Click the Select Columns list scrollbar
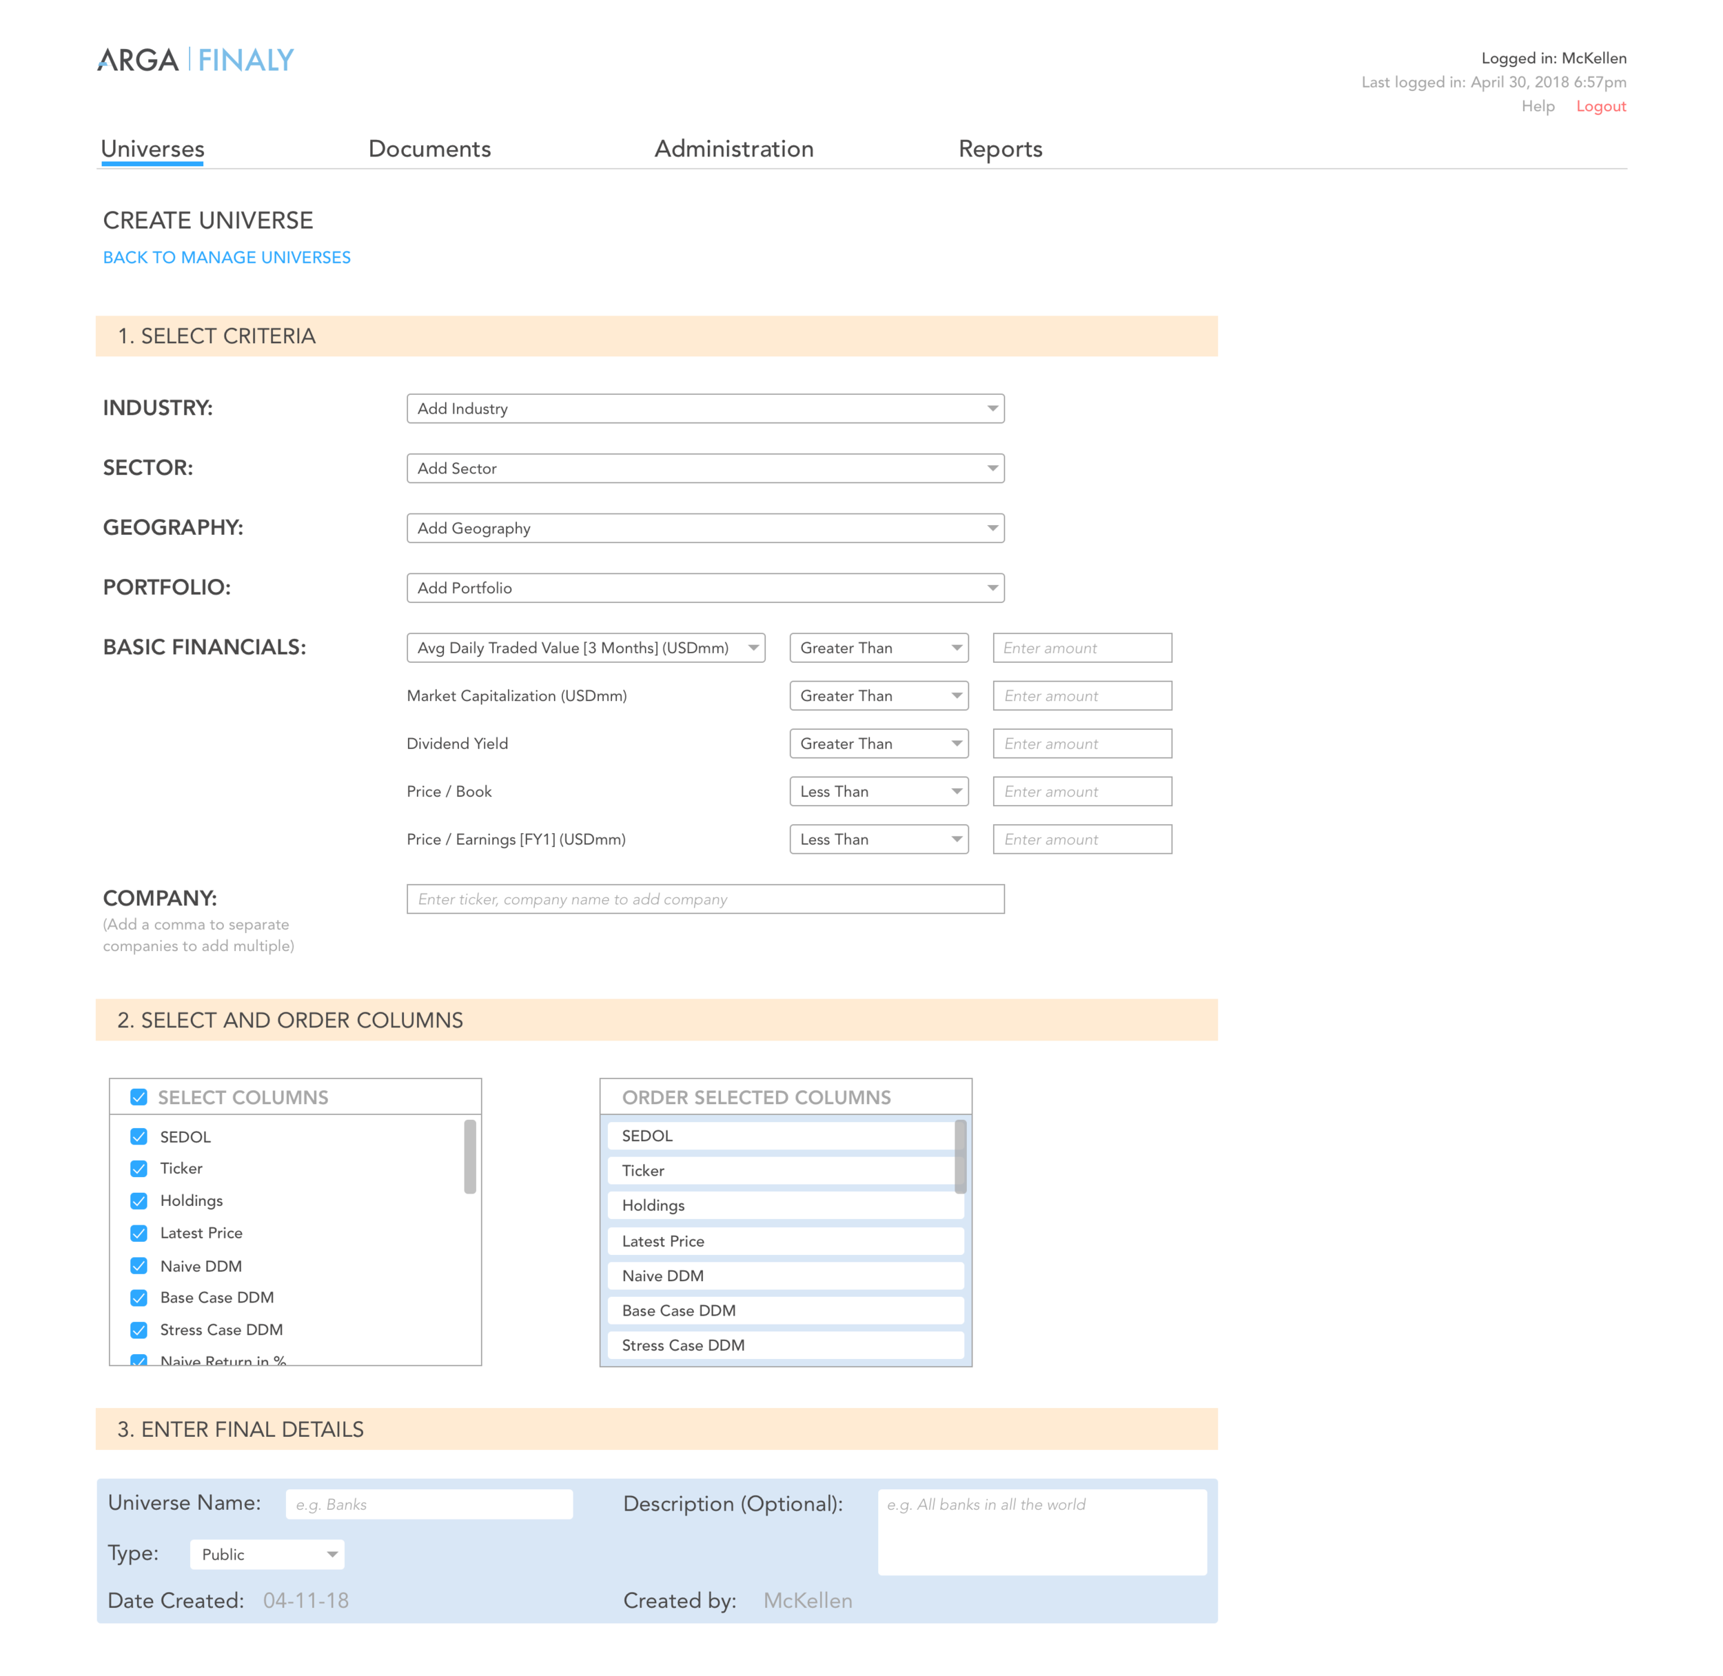 (x=470, y=1156)
